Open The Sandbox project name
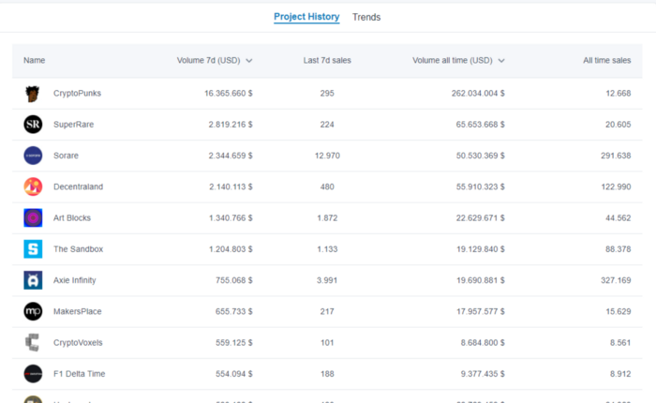Image resolution: width=656 pixels, height=403 pixels. coord(78,249)
